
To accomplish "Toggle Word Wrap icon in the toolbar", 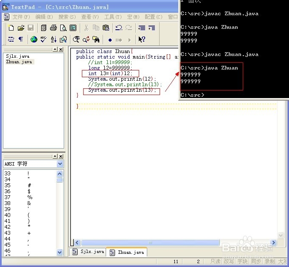I will (x=11, y=39).
